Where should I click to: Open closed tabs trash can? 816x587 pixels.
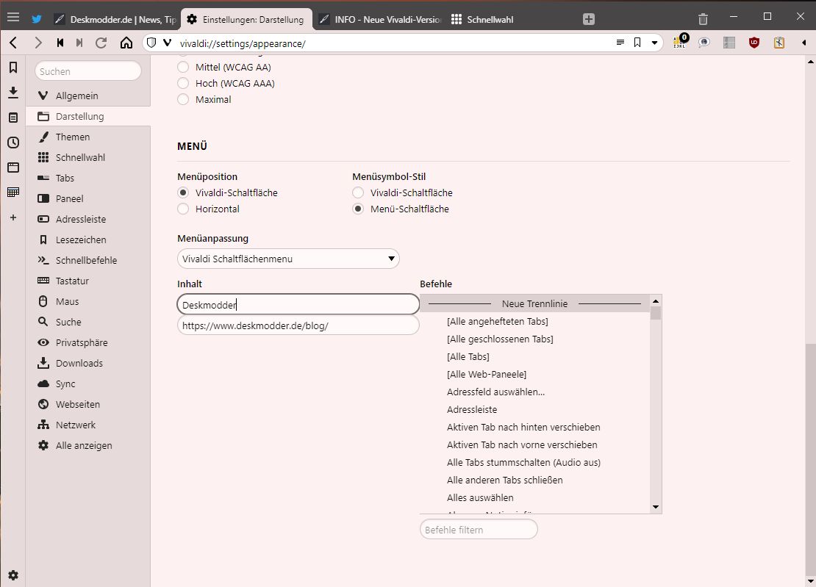(704, 19)
